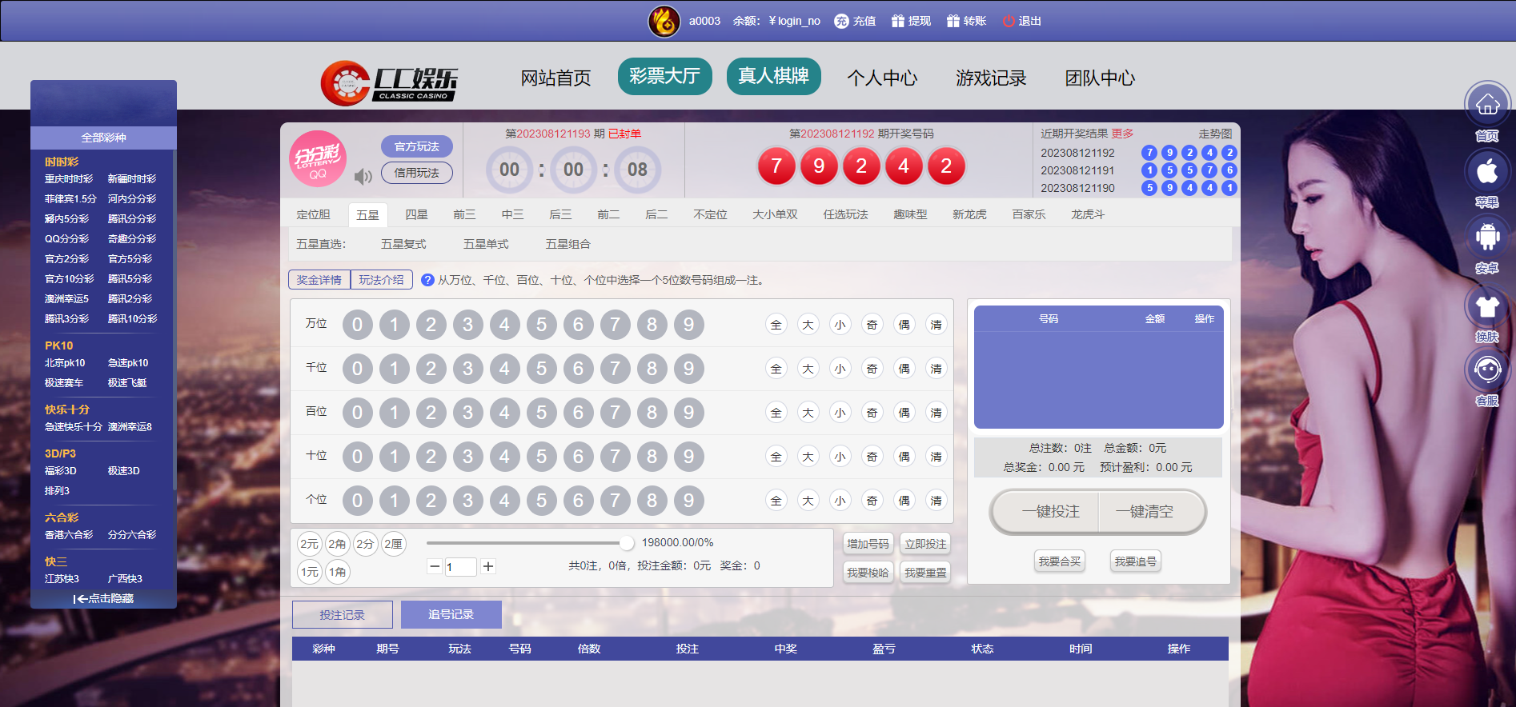Mute sound with the speaker icon
Viewport: 1516px width, 707px height.
[363, 176]
